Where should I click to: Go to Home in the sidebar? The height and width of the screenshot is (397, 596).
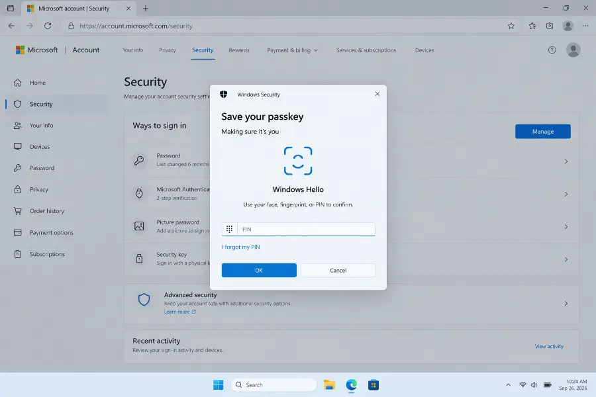click(56, 83)
